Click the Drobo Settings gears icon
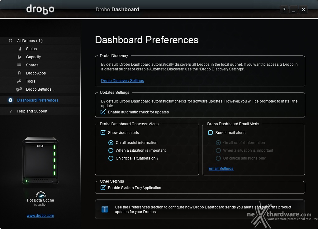Screen dimensions: 318x229 [19, 89]
